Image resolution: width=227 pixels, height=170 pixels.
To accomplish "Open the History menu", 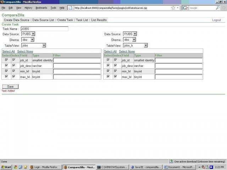I will click(28, 8).
